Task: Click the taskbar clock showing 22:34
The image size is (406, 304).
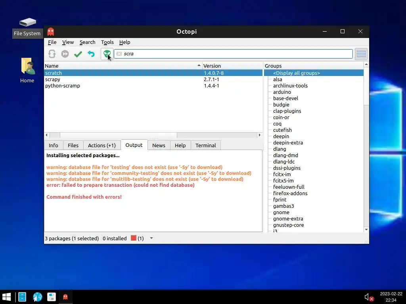Action: pyautogui.click(x=391, y=297)
